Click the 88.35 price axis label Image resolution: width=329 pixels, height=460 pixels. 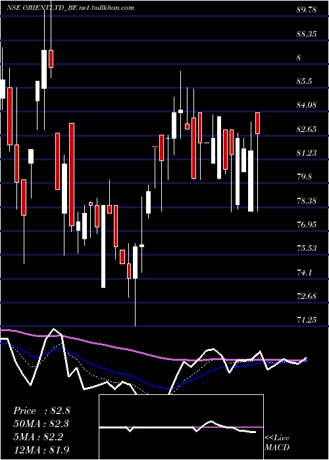click(306, 34)
